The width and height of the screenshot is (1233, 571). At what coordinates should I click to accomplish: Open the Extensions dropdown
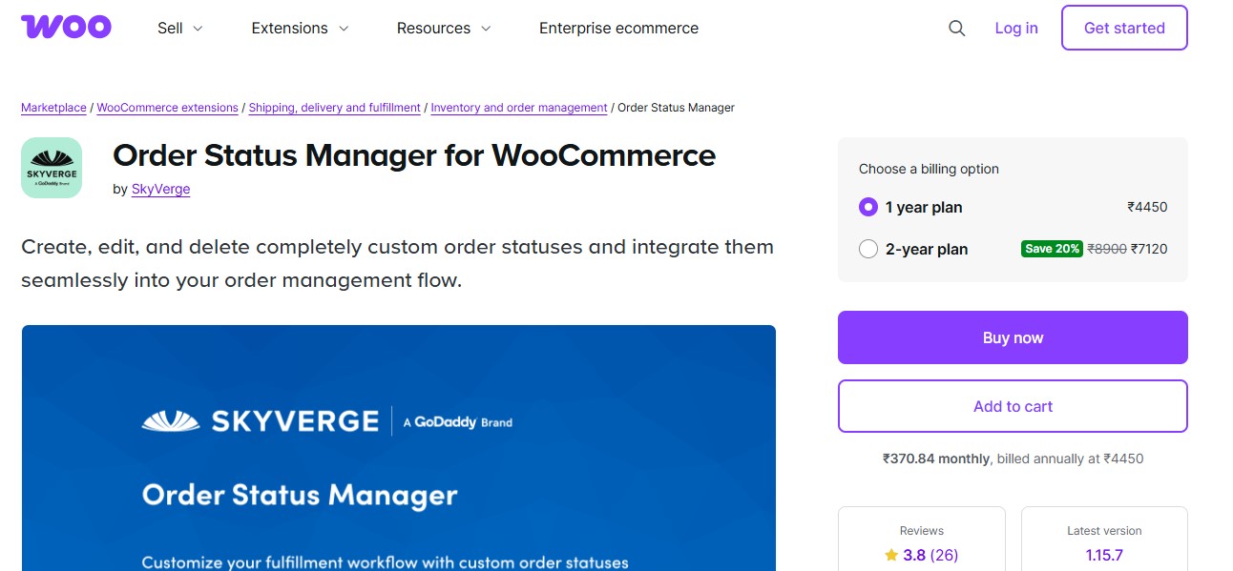pyautogui.click(x=299, y=28)
